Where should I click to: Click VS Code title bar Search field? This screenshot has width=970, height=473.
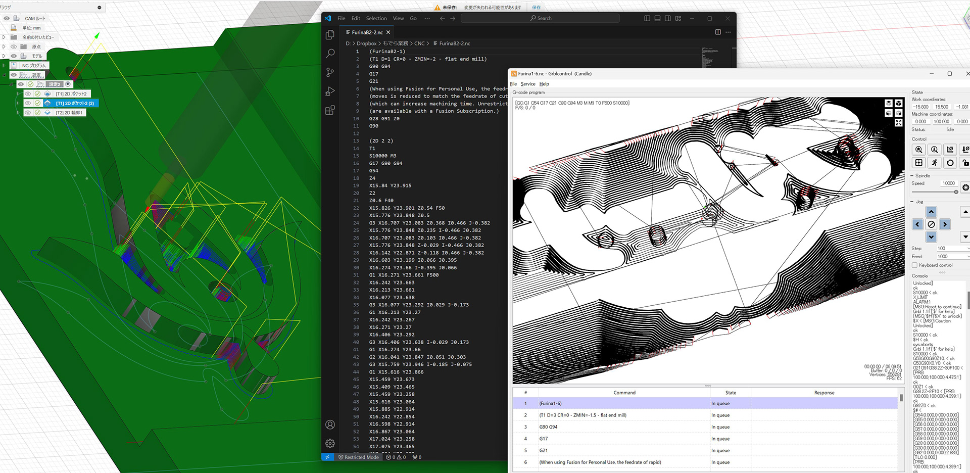coord(540,18)
